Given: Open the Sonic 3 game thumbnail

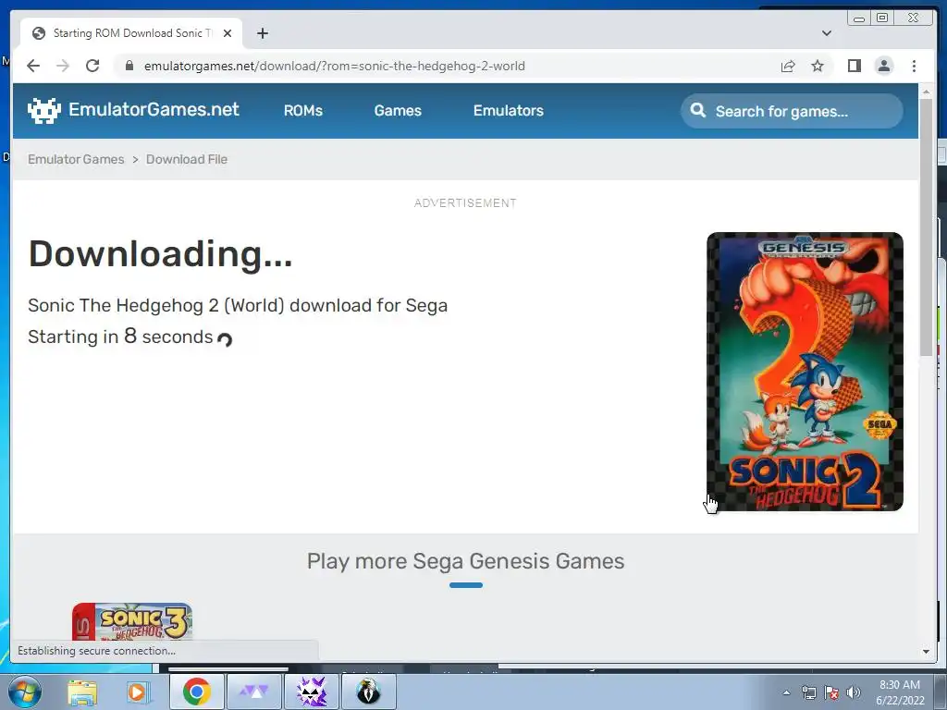Looking at the screenshot, I should tap(132, 621).
